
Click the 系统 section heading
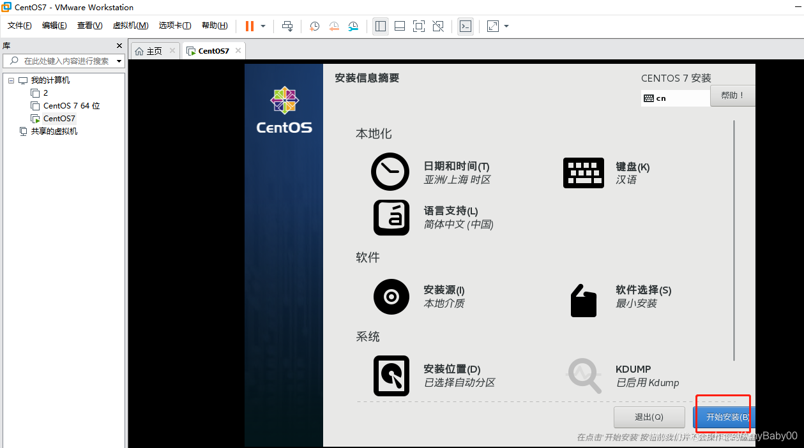pos(368,337)
